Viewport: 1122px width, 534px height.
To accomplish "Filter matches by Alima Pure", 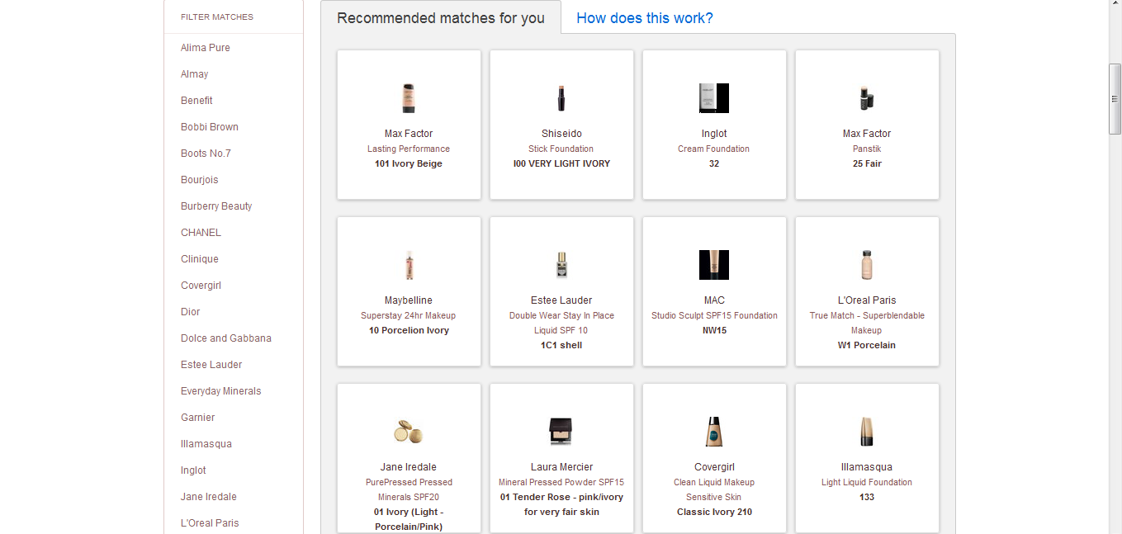I will (206, 48).
